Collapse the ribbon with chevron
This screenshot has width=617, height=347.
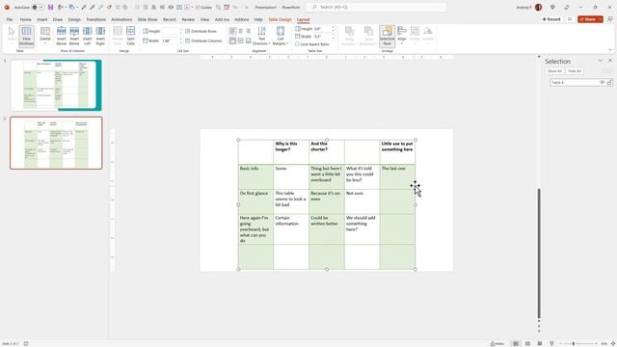[x=610, y=50]
